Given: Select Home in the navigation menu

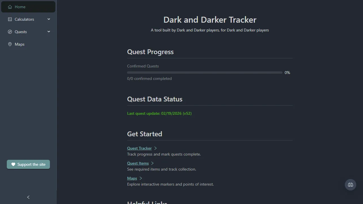Looking at the screenshot, I should click(20, 7).
